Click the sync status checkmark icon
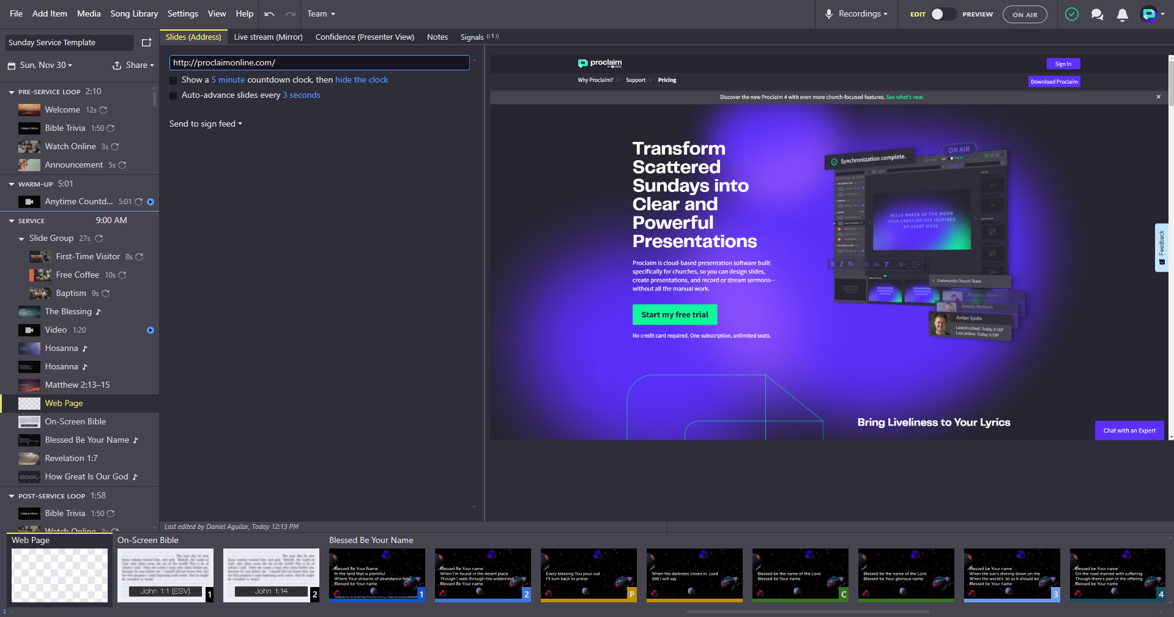This screenshot has width=1174, height=617. point(1072,14)
